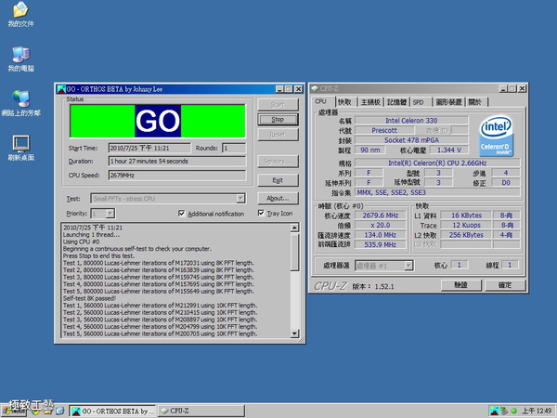Click the package value 'Socket 478 mPGA'
Screen dimensions: 557x418
point(411,140)
